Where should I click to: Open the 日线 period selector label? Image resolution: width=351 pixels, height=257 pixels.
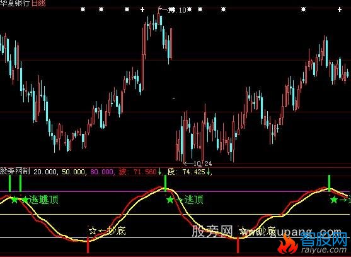(38, 3)
